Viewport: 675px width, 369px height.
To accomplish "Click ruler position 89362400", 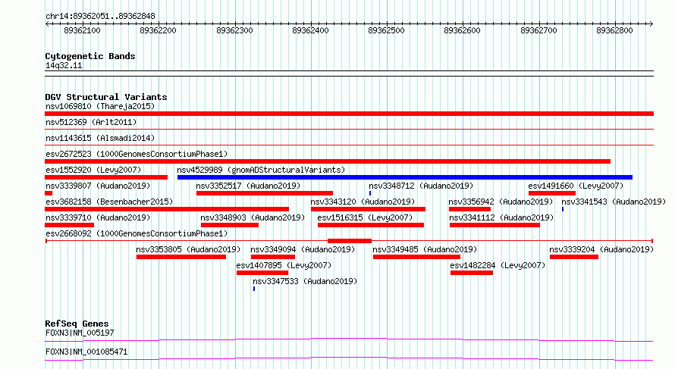I will (310, 30).
